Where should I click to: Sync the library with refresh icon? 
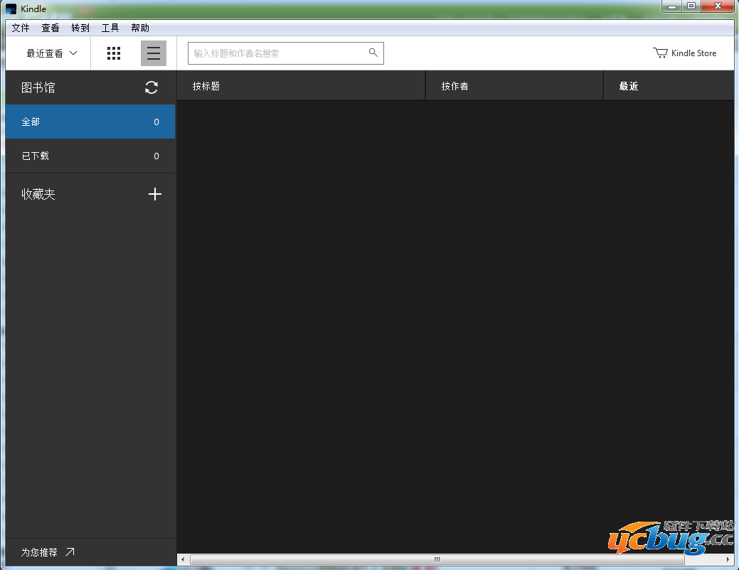[x=151, y=87]
